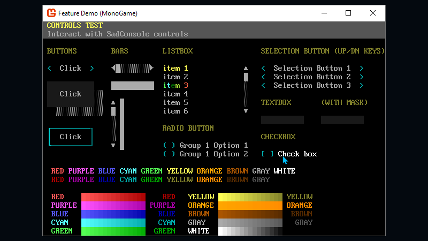Click the left chevron of Selection Button 2
This screenshot has width=428, height=241.
[263, 77]
